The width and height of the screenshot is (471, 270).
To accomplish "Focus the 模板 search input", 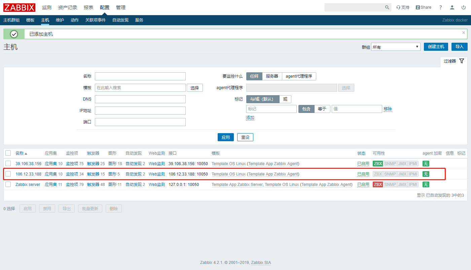I will pos(140,88).
